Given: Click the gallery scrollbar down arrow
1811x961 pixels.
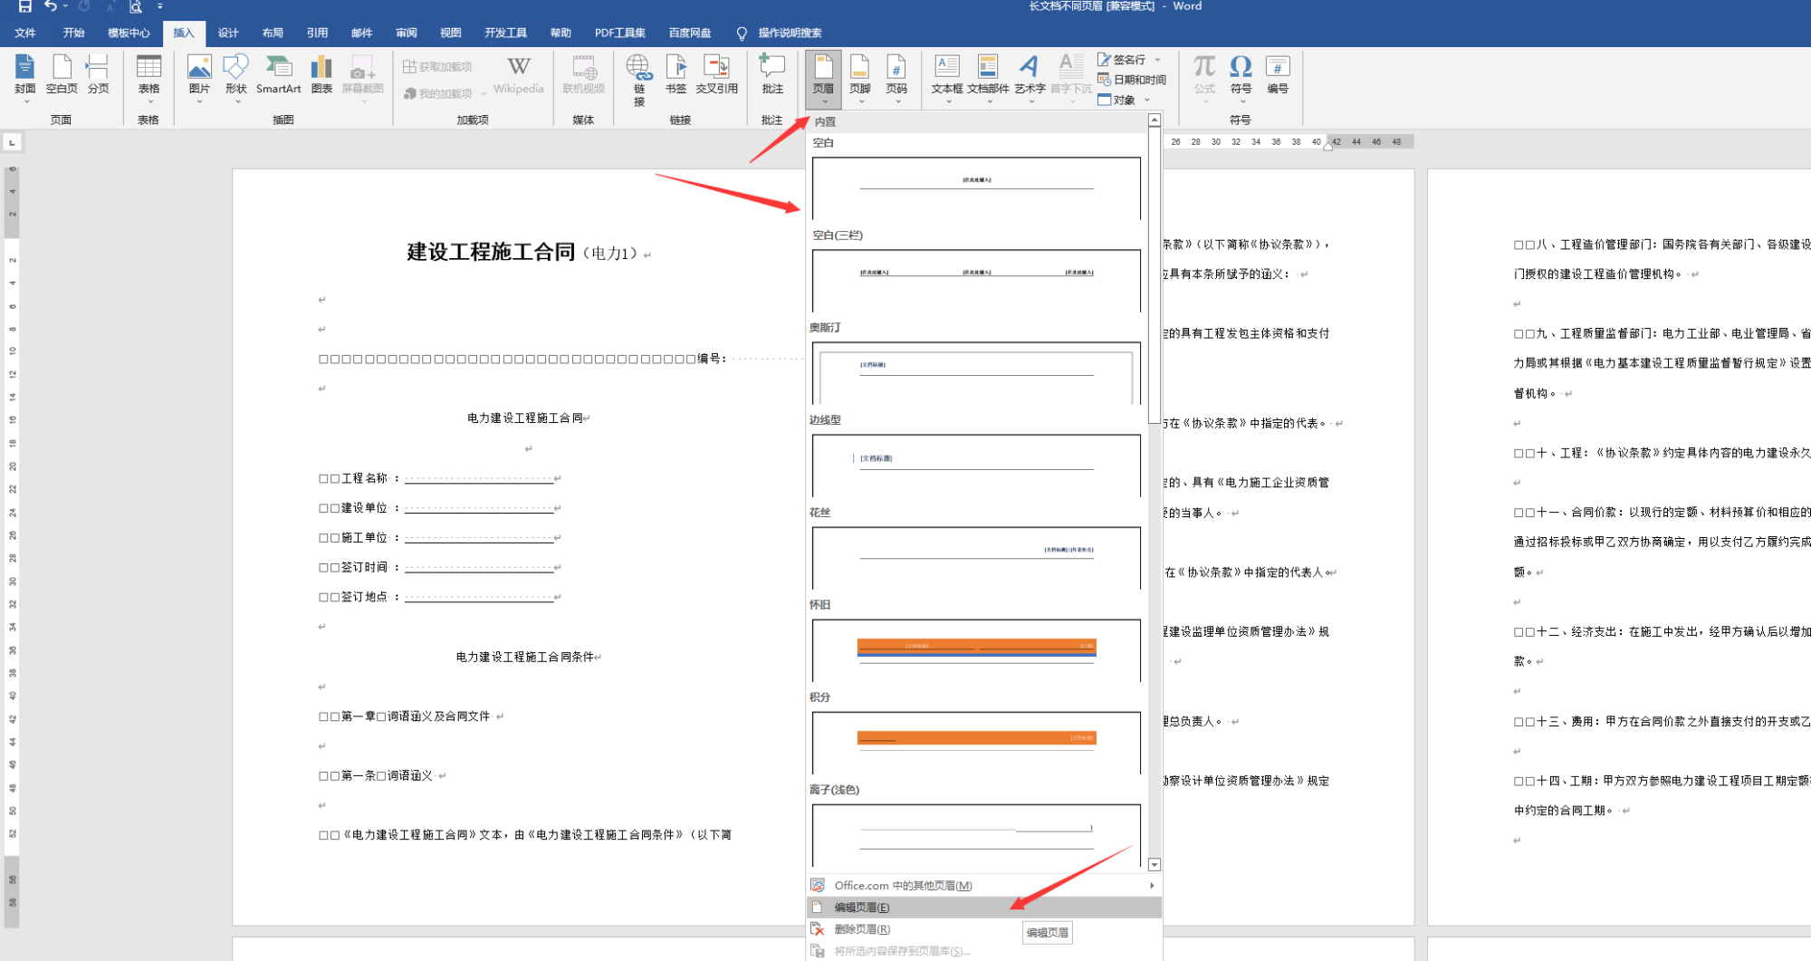Looking at the screenshot, I should (x=1154, y=864).
